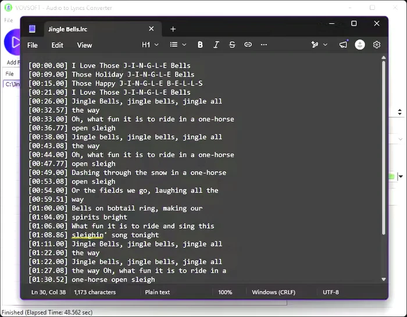The height and width of the screenshot is (317, 407).
Task: Click the line "[01:04.09] spirits bright"
Action: [x=77, y=217]
